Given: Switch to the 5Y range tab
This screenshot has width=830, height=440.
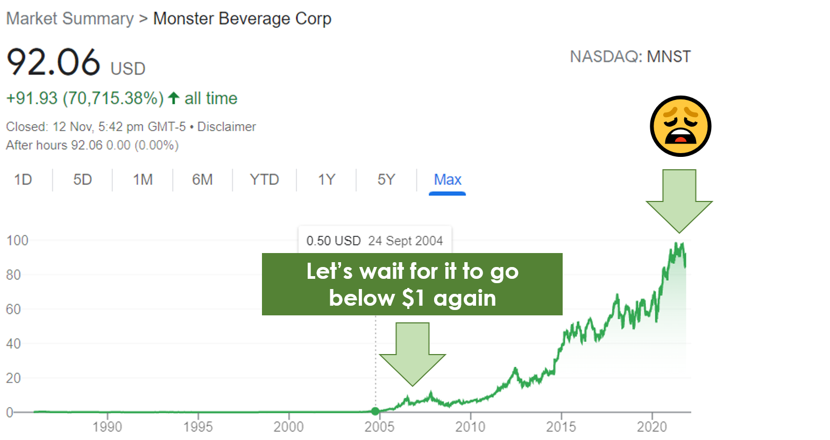Looking at the screenshot, I should pyautogui.click(x=386, y=179).
